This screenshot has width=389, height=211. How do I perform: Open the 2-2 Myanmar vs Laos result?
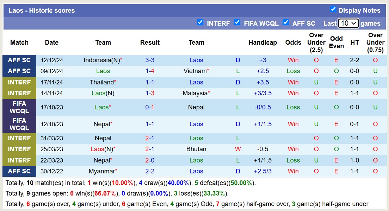[x=150, y=171]
